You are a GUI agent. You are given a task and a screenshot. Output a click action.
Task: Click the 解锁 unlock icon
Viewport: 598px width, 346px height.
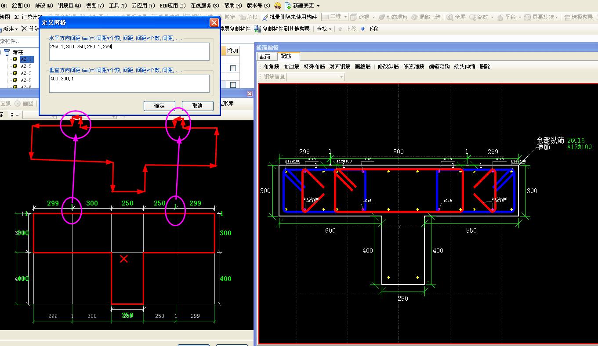pyautogui.click(x=242, y=17)
